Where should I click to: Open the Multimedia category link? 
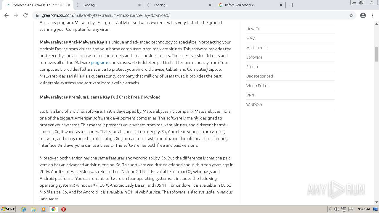[256, 48]
